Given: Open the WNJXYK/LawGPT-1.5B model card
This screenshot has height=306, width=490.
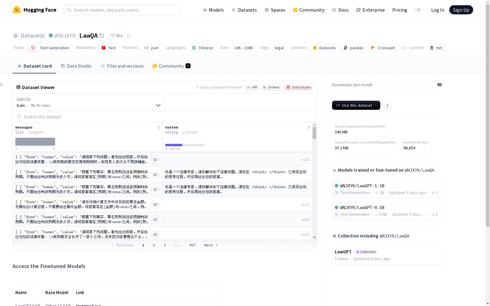Looking at the screenshot, I should coord(387,189).
